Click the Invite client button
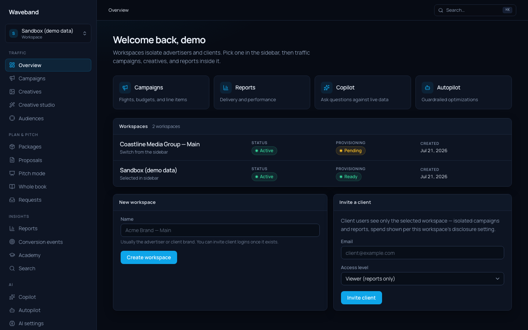Screen dimensions: 528x330 (x=362, y=298)
